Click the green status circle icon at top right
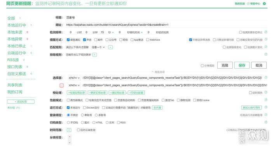The height and width of the screenshot is (147, 272). tap(264, 3)
